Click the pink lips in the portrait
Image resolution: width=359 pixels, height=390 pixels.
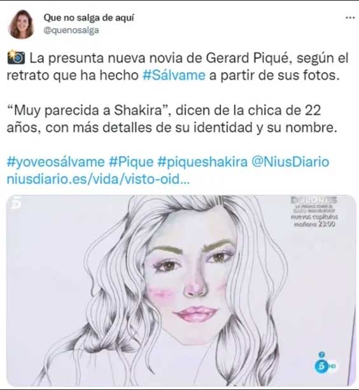click(196, 314)
